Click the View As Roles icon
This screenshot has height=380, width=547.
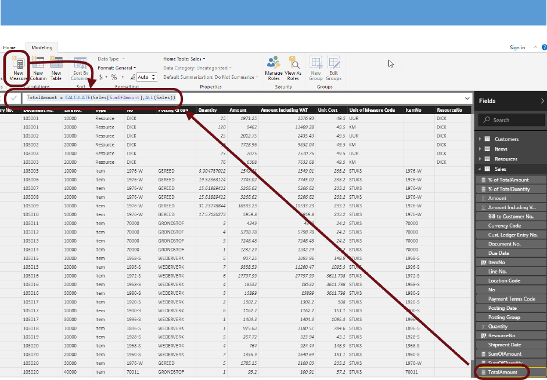pos(293,64)
